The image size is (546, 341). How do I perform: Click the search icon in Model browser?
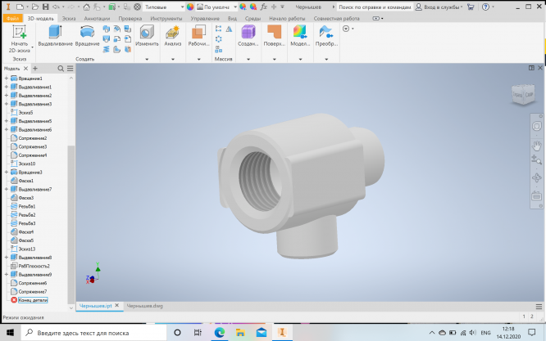click(x=61, y=69)
